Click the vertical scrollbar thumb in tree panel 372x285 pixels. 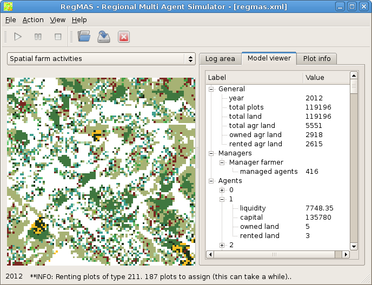coord(354,87)
